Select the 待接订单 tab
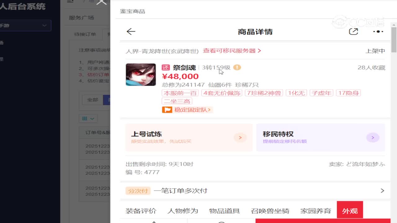This screenshot has width=397, height=223. 86,34
